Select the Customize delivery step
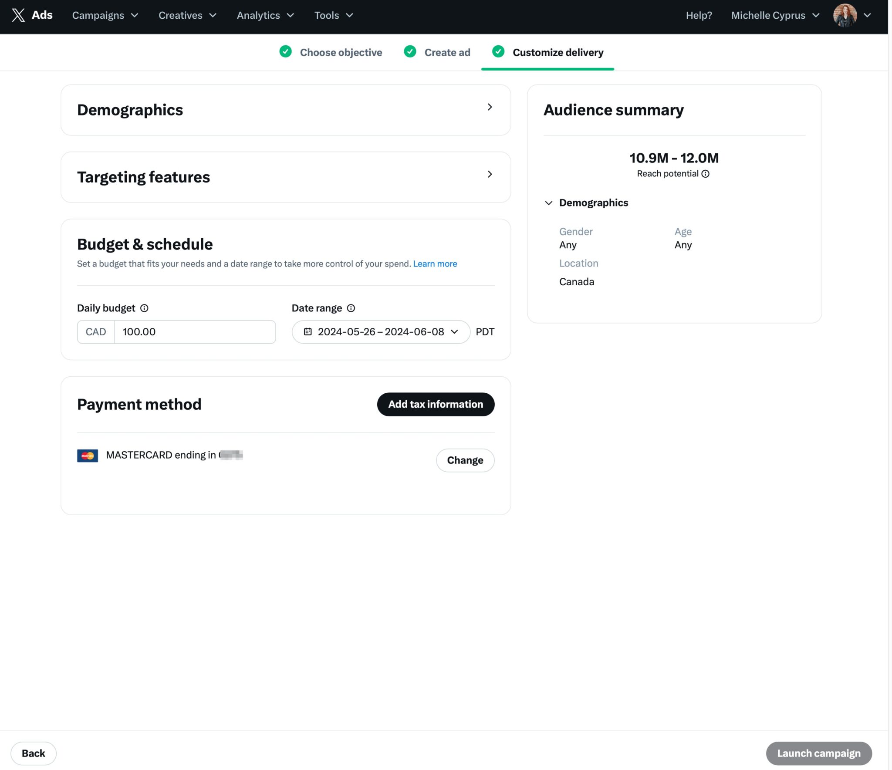The height and width of the screenshot is (770, 892). coord(558,52)
